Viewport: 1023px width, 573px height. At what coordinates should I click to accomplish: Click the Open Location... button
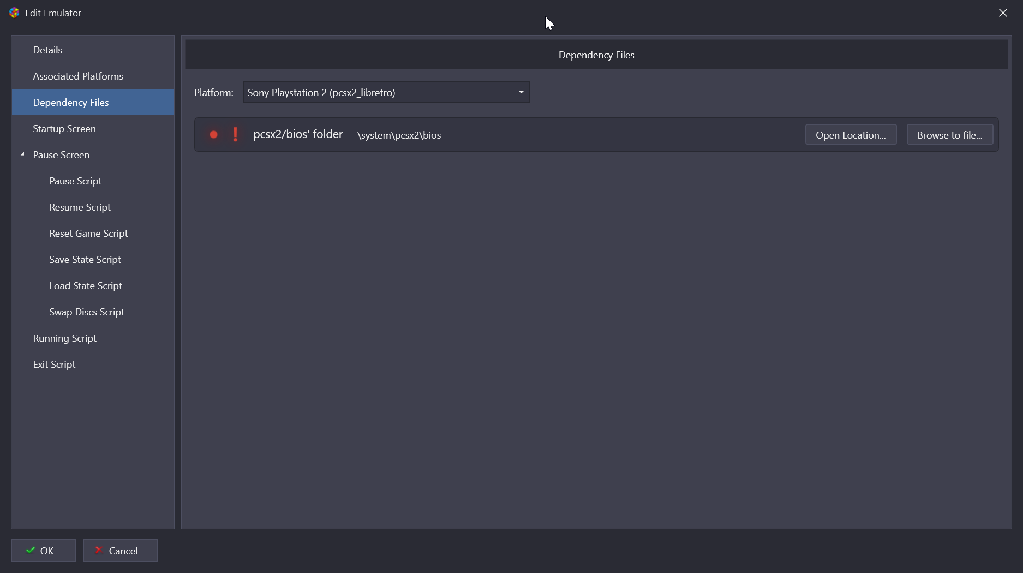tap(851, 135)
